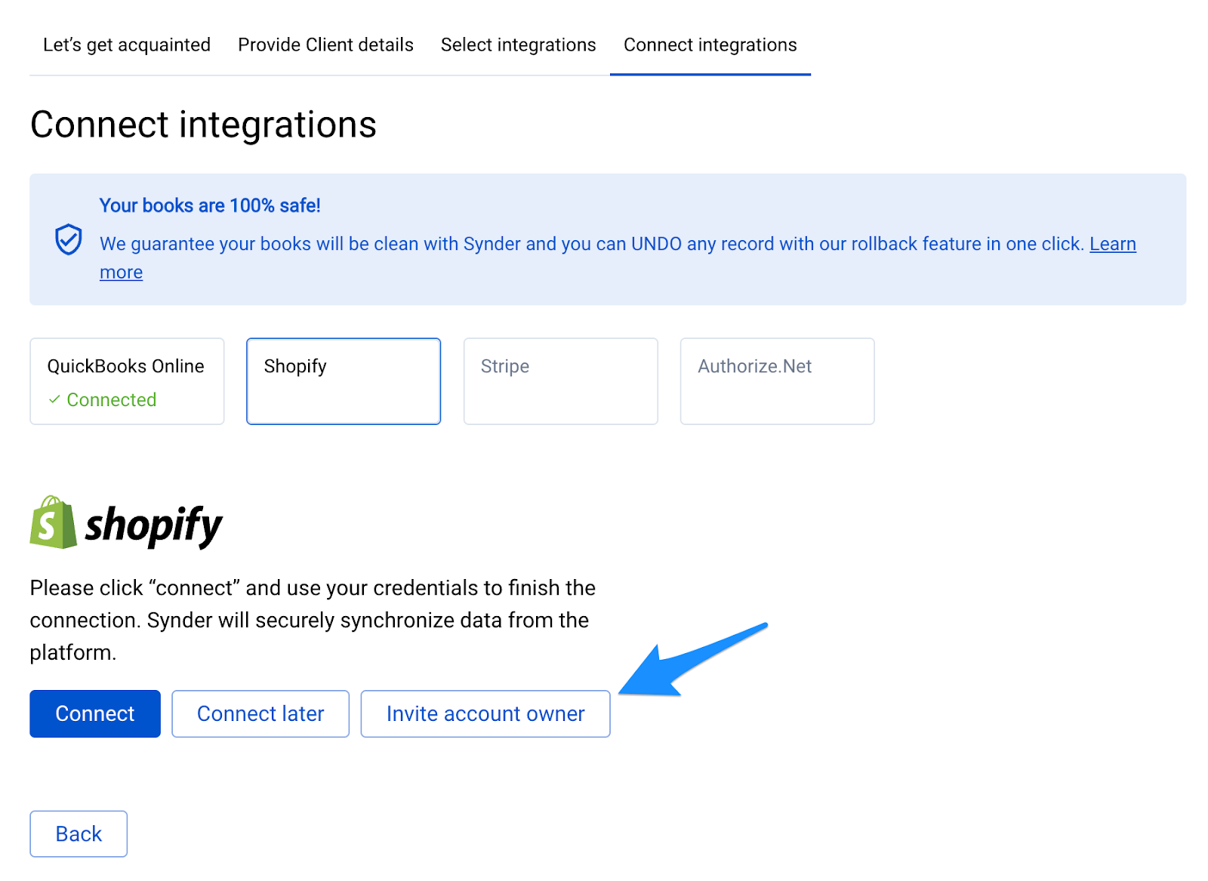Viewport: 1208px width, 881px height.
Task: Select the QuickBooks Online integration card
Action: point(127,381)
